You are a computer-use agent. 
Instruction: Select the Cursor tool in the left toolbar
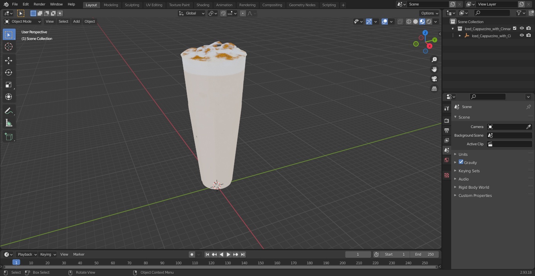(9, 47)
